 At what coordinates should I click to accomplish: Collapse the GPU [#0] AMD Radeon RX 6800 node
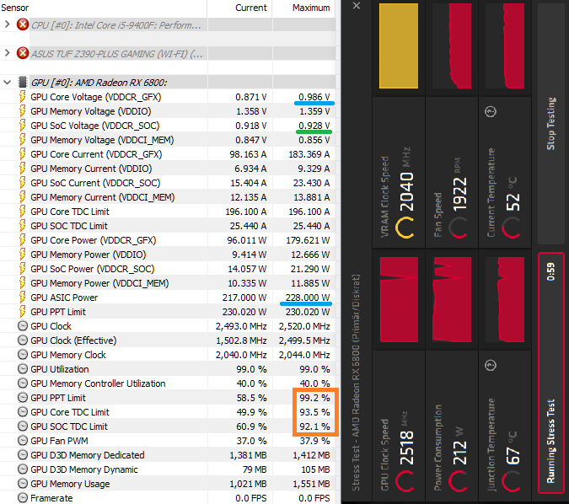[x=7, y=82]
